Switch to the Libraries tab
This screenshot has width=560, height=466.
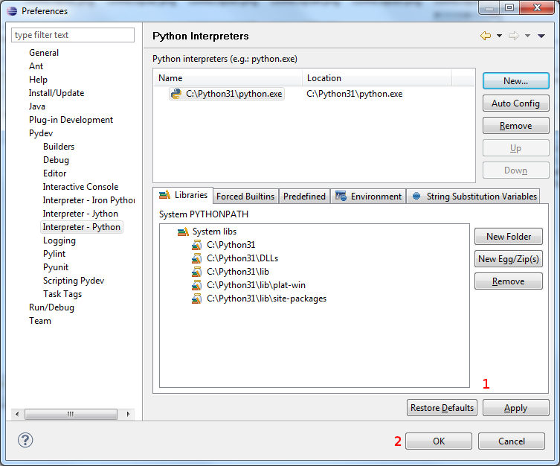coord(183,195)
